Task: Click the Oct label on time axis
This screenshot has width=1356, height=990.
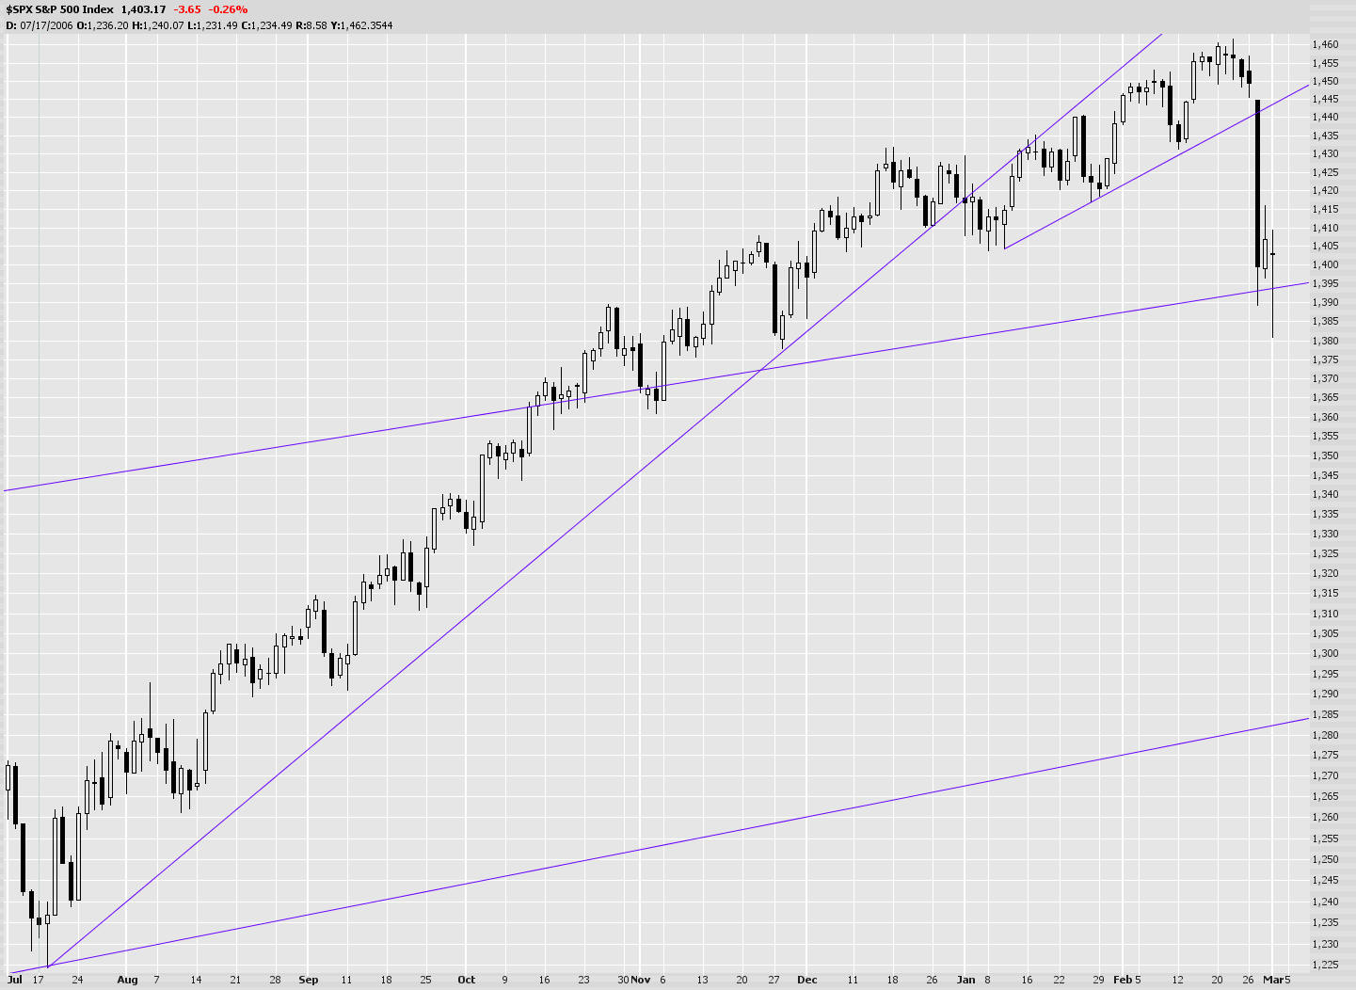Action: click(467, 980)
